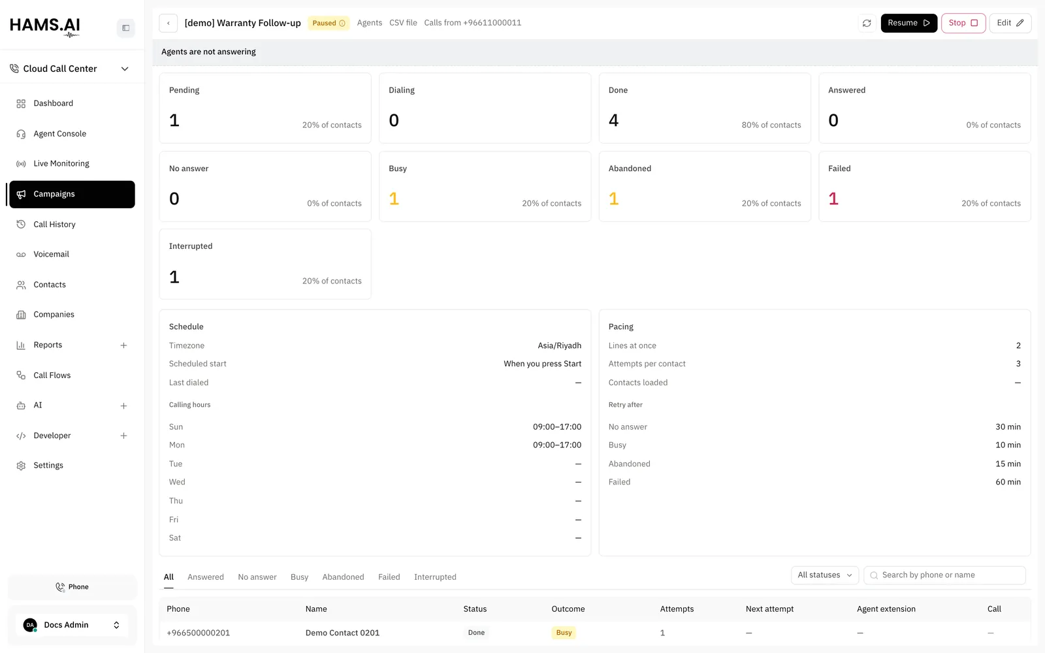
Task: Collapse the sidebar panel icon
Action: (125, 28)
